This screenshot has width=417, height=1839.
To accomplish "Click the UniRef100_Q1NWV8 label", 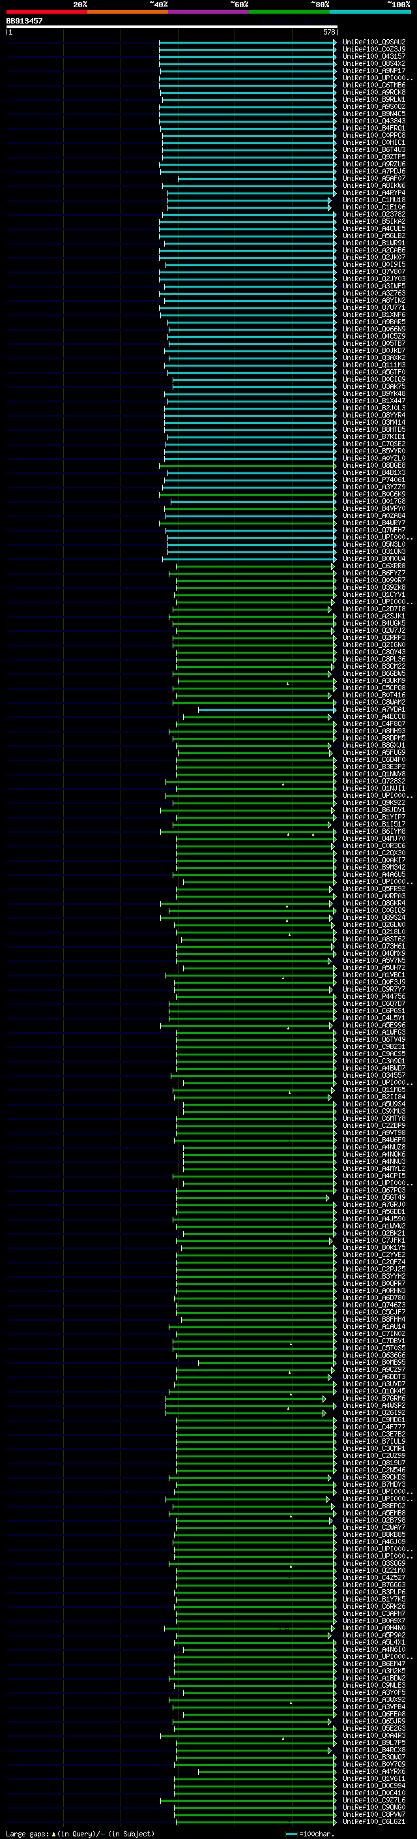I will pos(374,774).
